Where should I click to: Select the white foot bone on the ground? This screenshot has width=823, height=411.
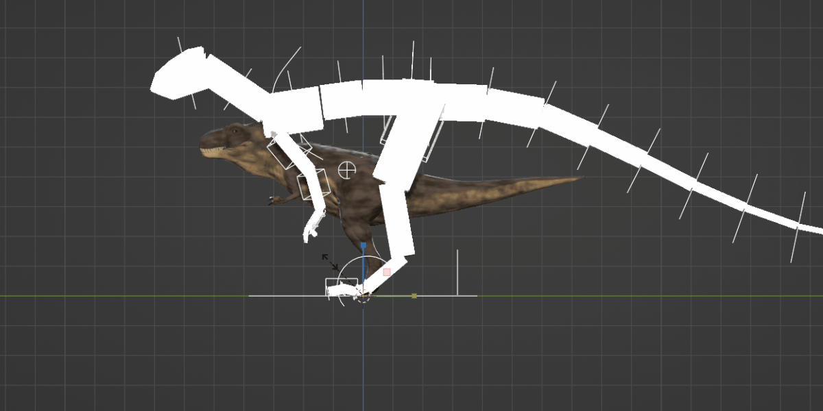[x=343, y=290]
